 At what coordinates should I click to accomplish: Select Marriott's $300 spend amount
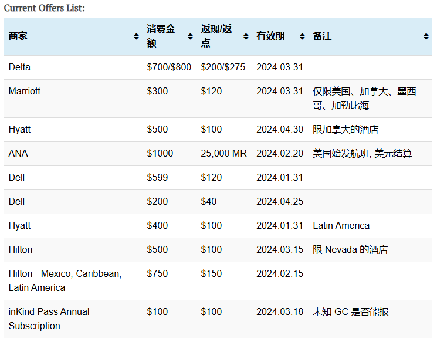(x=157, y=91)
